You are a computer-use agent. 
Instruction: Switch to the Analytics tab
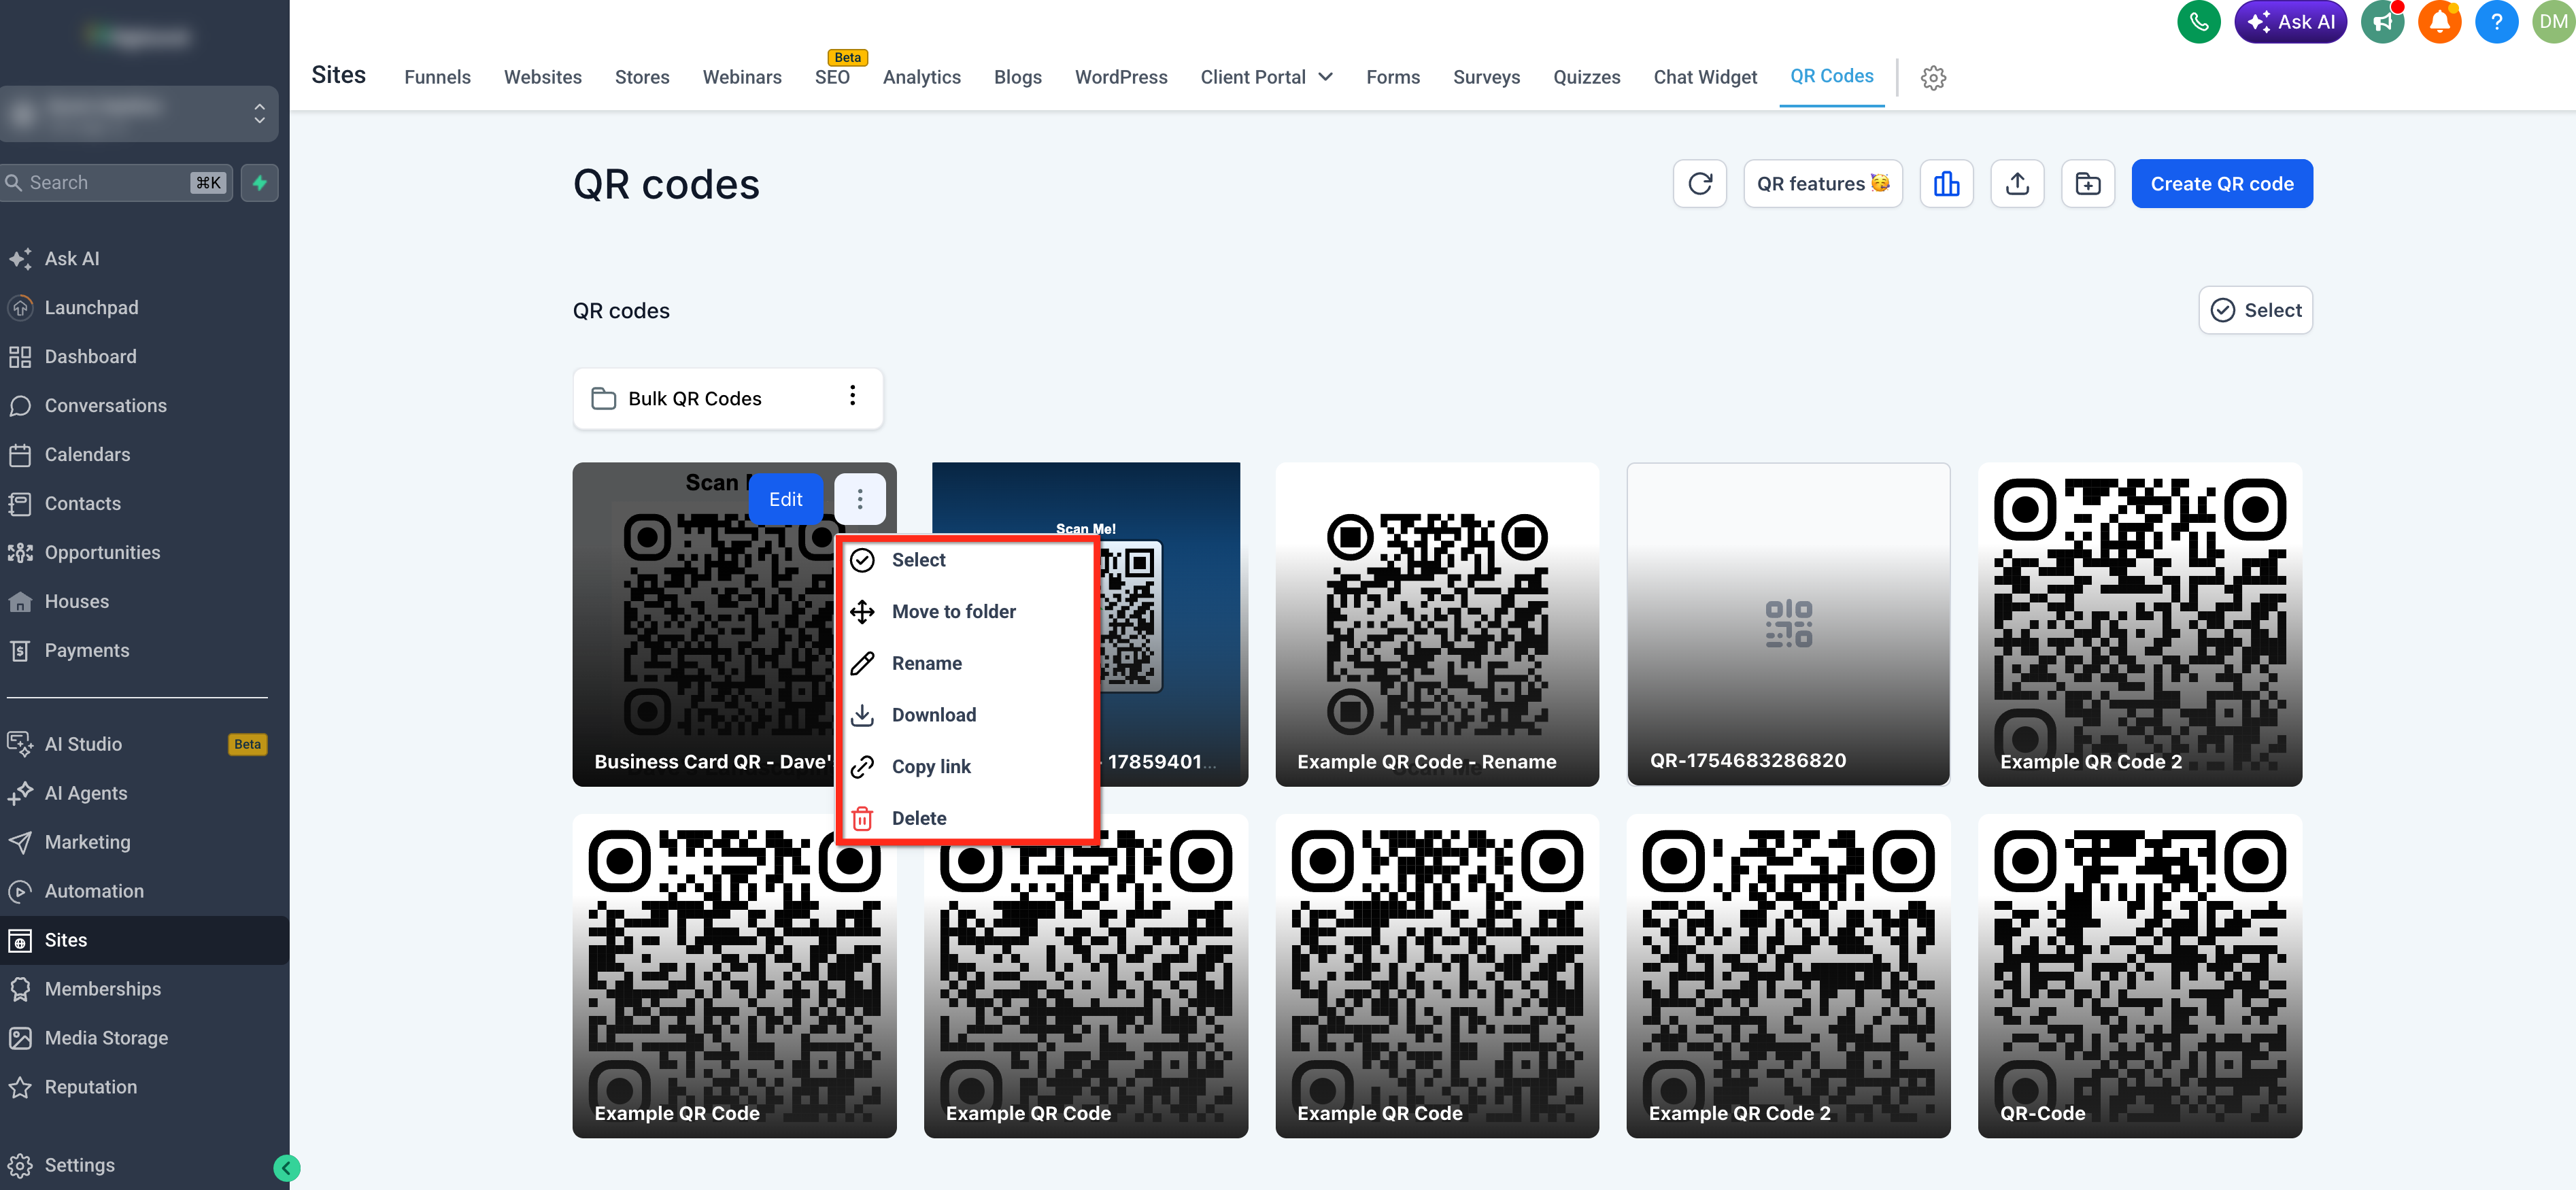[921, 77]
